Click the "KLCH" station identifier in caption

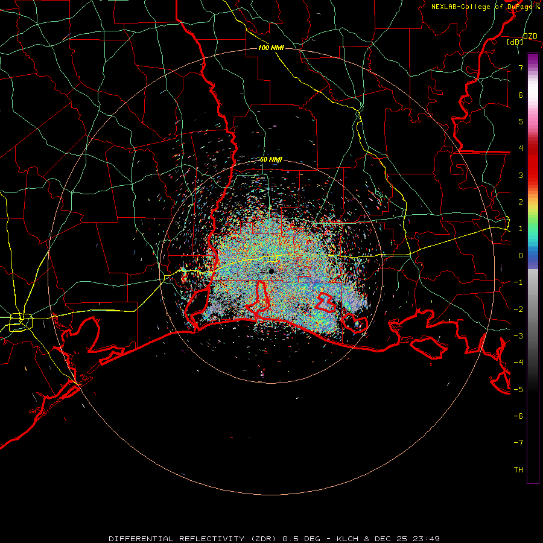pos(348,539)
